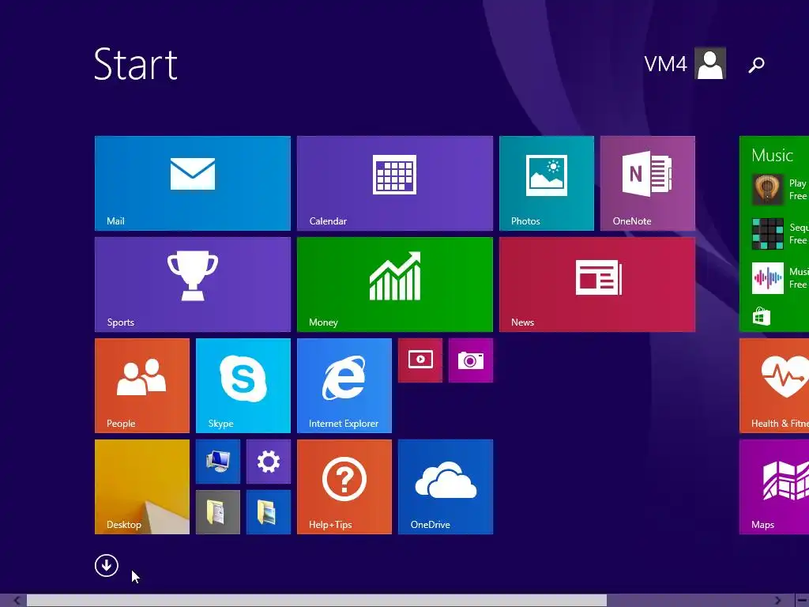
Task: Click the horizontal scrollbar thumb
Action: pyautogui.click(x=316, y=601)
